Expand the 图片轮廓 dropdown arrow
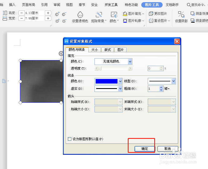Screen dimensions: 208x169 [x=143, y=21]
